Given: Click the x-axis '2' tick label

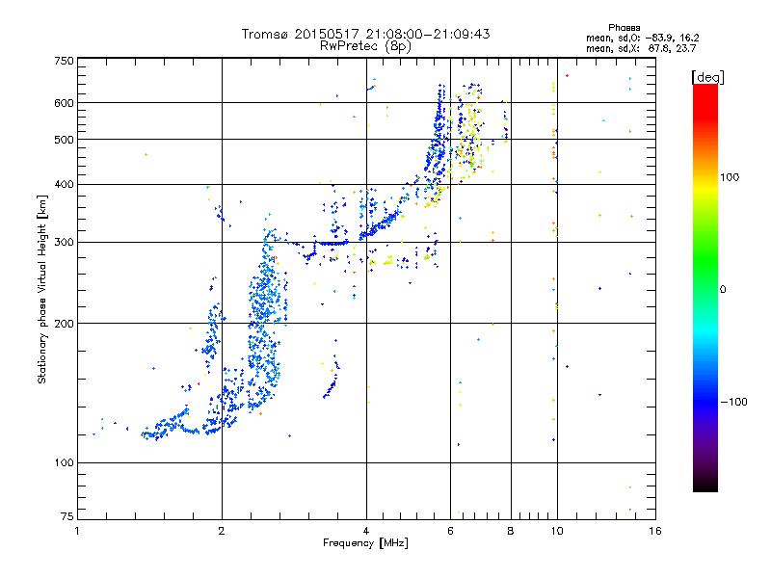Looking at the screenshot, I should click(x=222, y=531).
